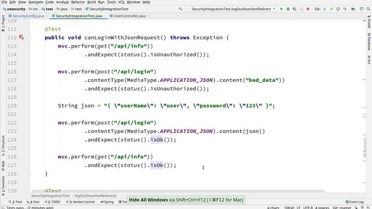Click src folder in navigation bar
Viewport: 372px width, 209px height.
coord(34,9)
